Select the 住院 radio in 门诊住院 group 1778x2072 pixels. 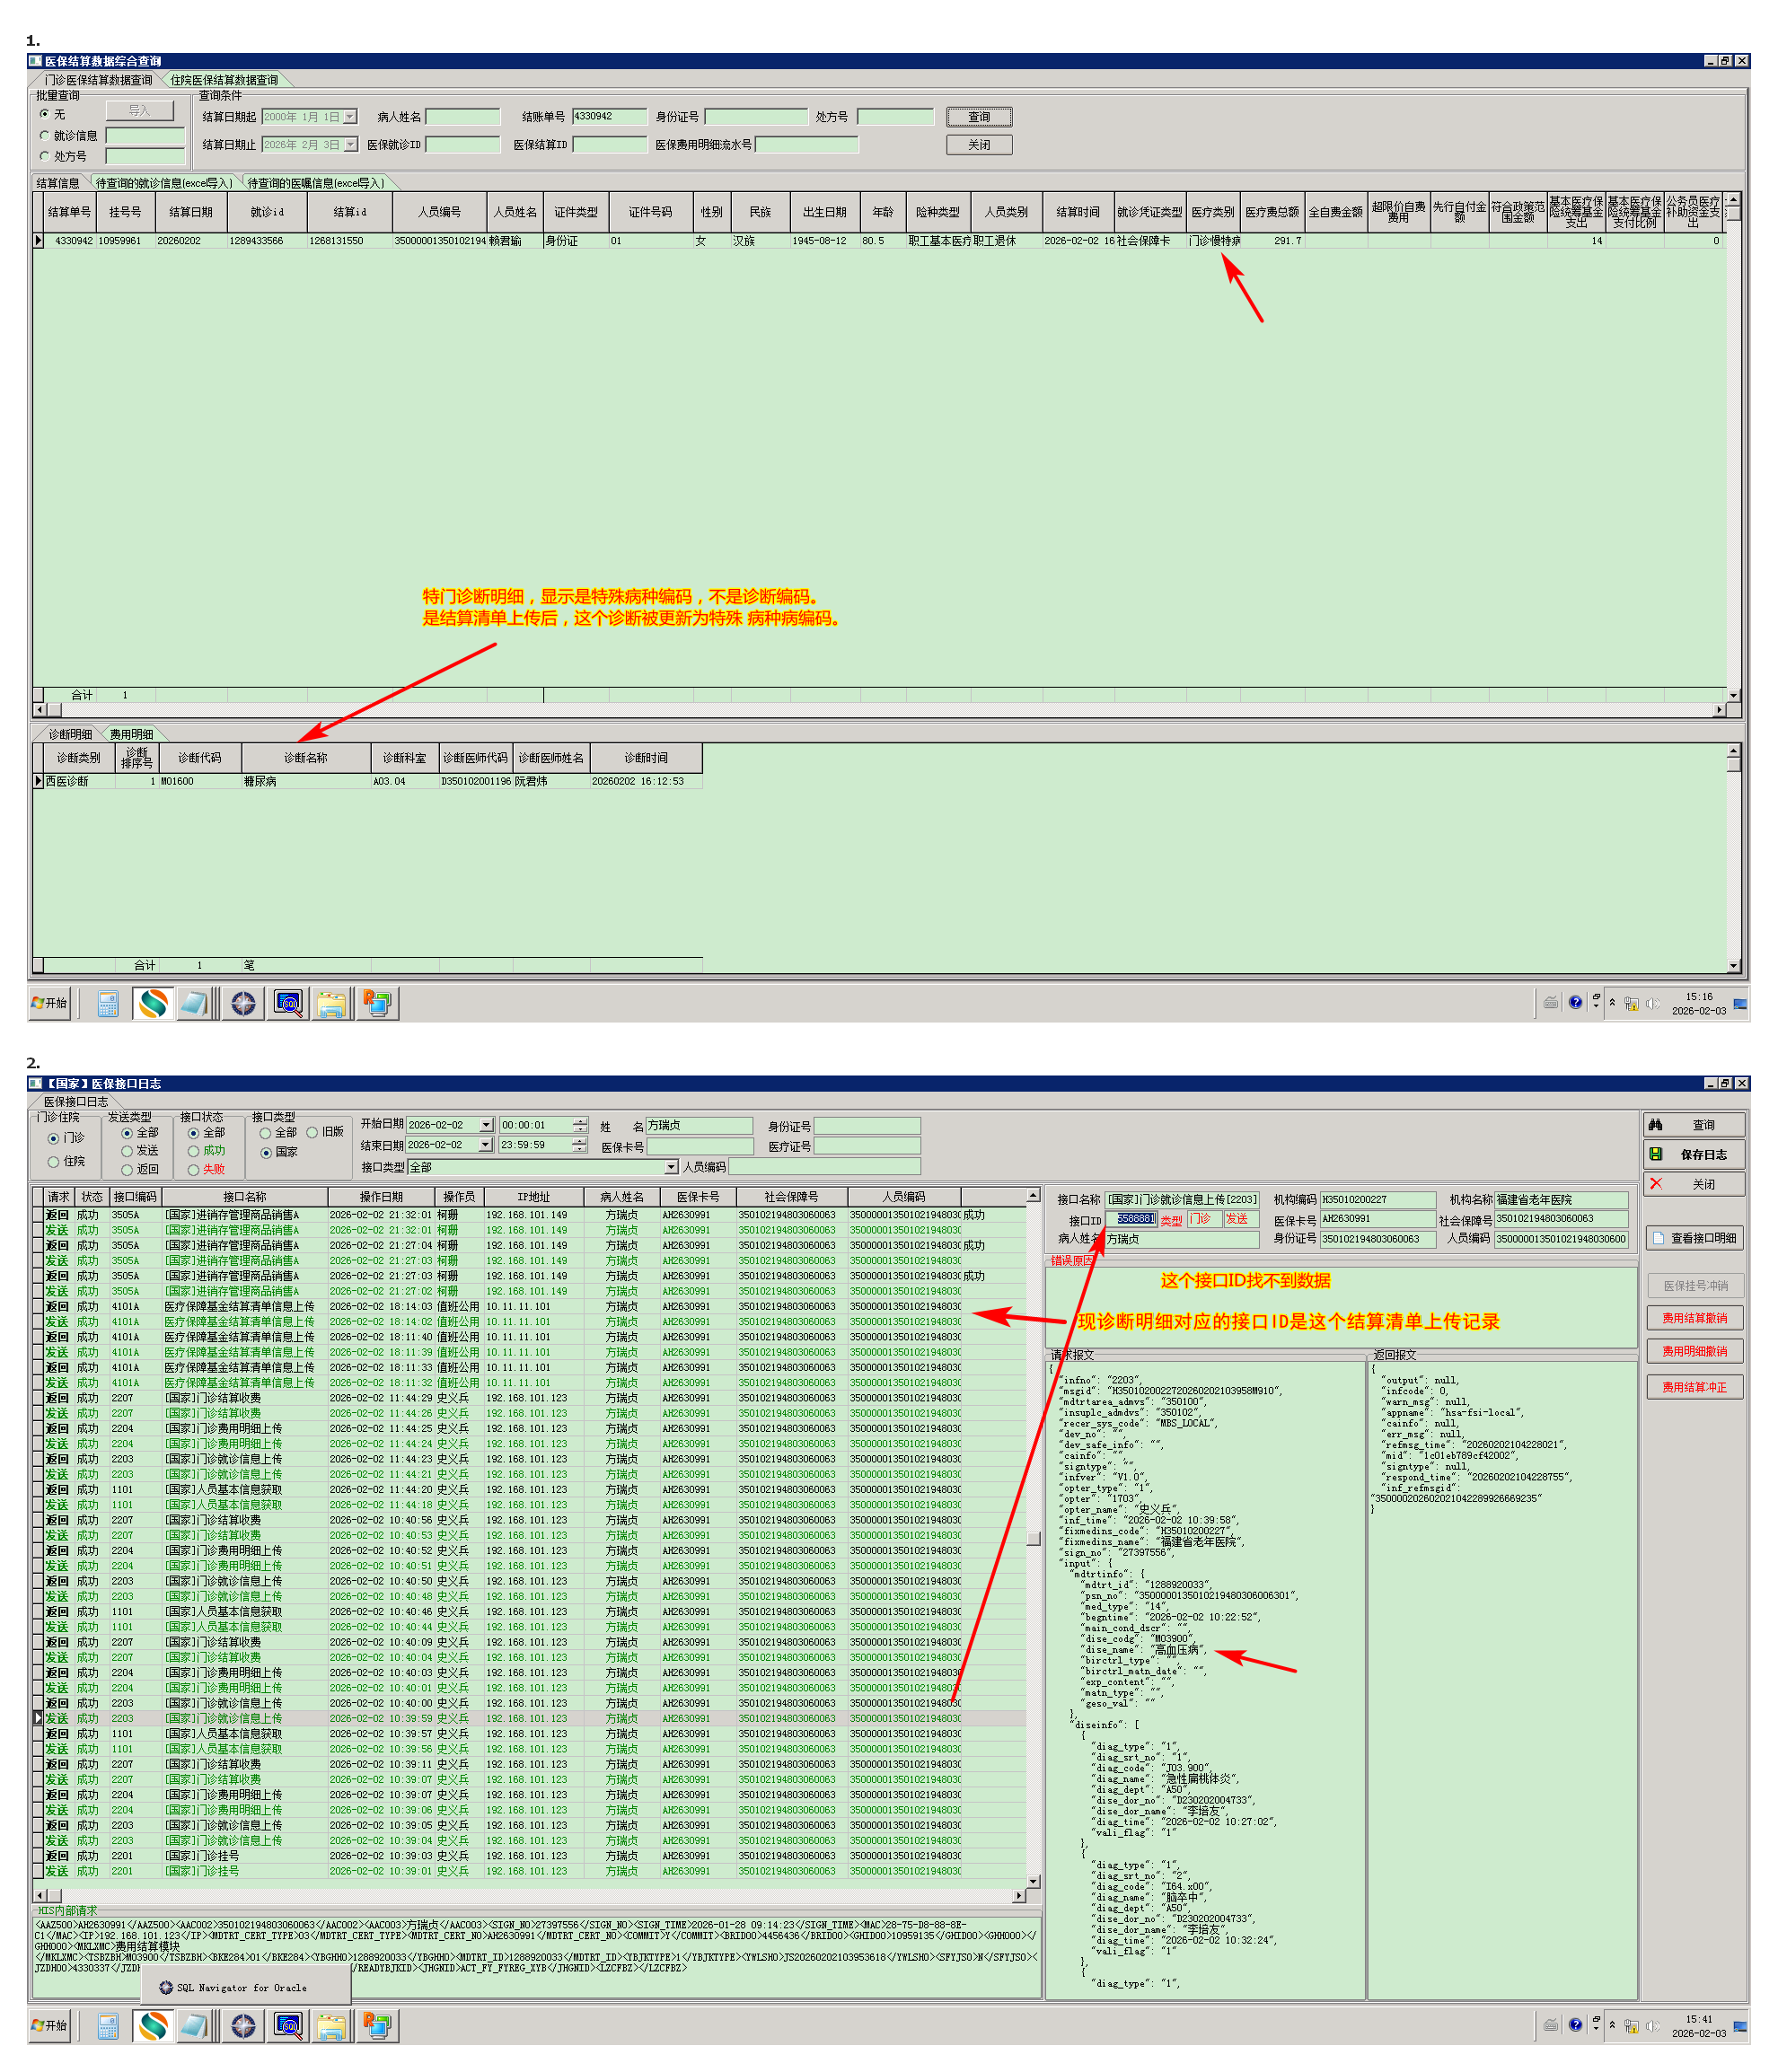coord(54,1162)
